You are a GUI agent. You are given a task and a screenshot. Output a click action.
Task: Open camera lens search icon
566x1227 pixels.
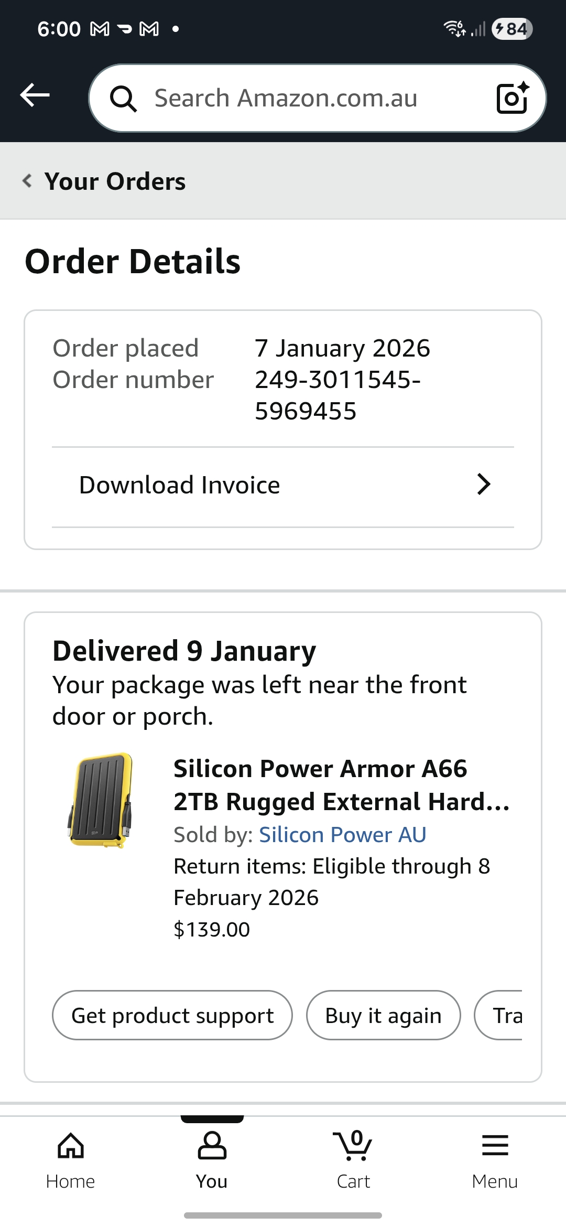pyautogui.click(x=512, y=98)
